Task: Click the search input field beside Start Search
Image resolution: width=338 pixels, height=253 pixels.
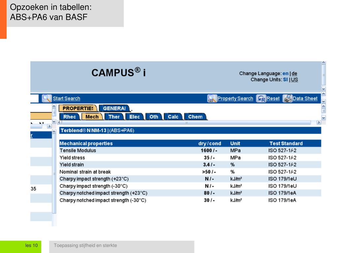Action: coord(34,98)
